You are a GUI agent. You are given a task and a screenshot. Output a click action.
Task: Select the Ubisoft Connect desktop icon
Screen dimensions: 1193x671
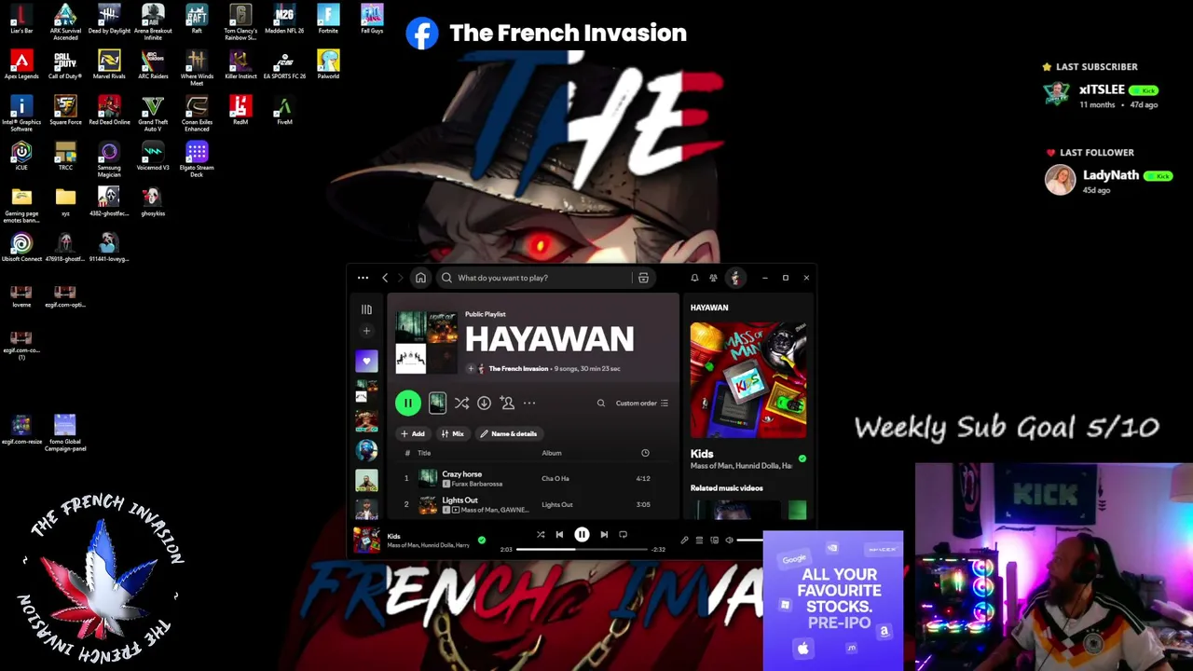pos(21,247)
